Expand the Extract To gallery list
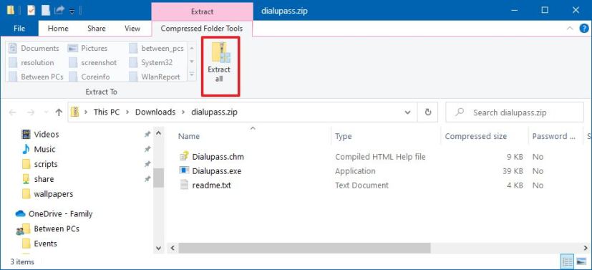This screenshot has height=270, width=592. click(x=192, y=74)
